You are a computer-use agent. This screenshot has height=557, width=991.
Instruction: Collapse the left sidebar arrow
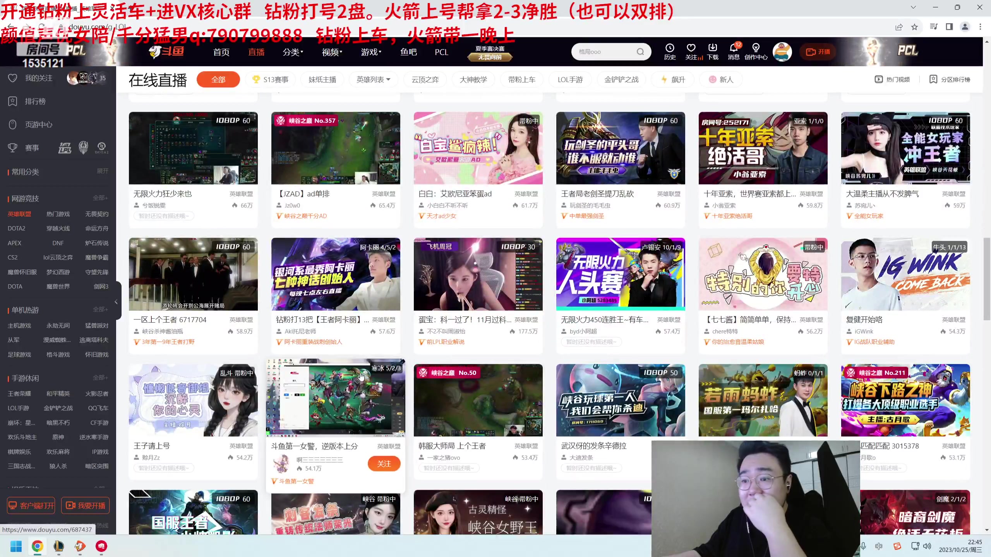[116, 302]
